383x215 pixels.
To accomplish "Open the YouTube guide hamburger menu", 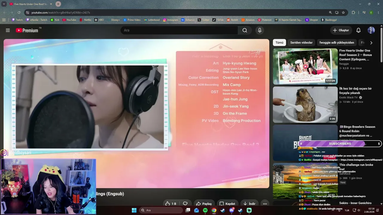I will 8,30.
